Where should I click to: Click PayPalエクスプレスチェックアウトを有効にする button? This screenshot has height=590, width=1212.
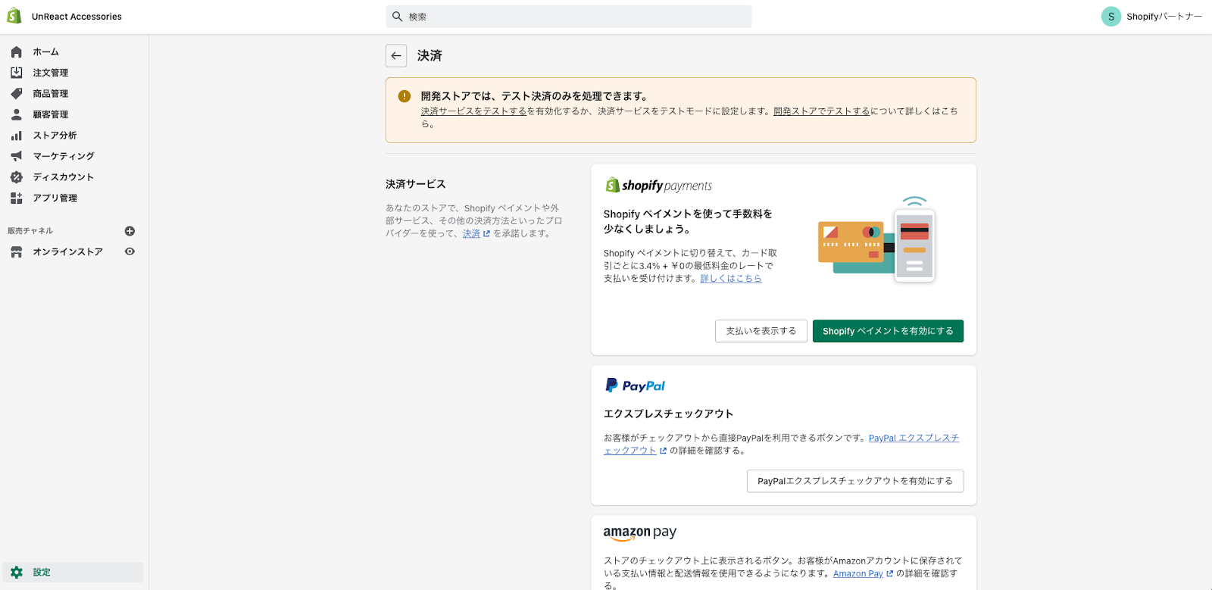[x=855, y=481]
